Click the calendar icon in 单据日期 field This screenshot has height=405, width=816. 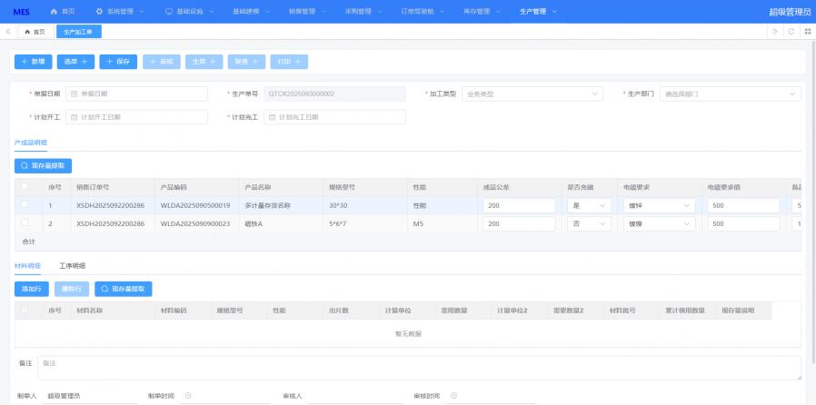point(73,94)
